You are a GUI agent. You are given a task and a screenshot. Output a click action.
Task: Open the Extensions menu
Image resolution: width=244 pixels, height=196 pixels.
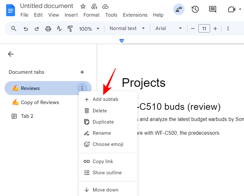click(135, 15)
